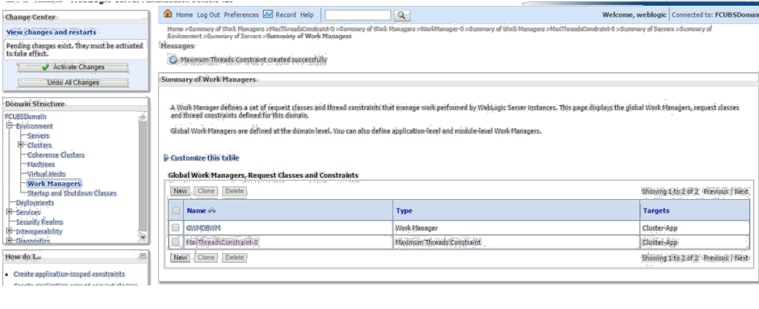This screenshot has width=759, height=309.
Task: Click the success message info icon
Action: click(x=173, y=59)
